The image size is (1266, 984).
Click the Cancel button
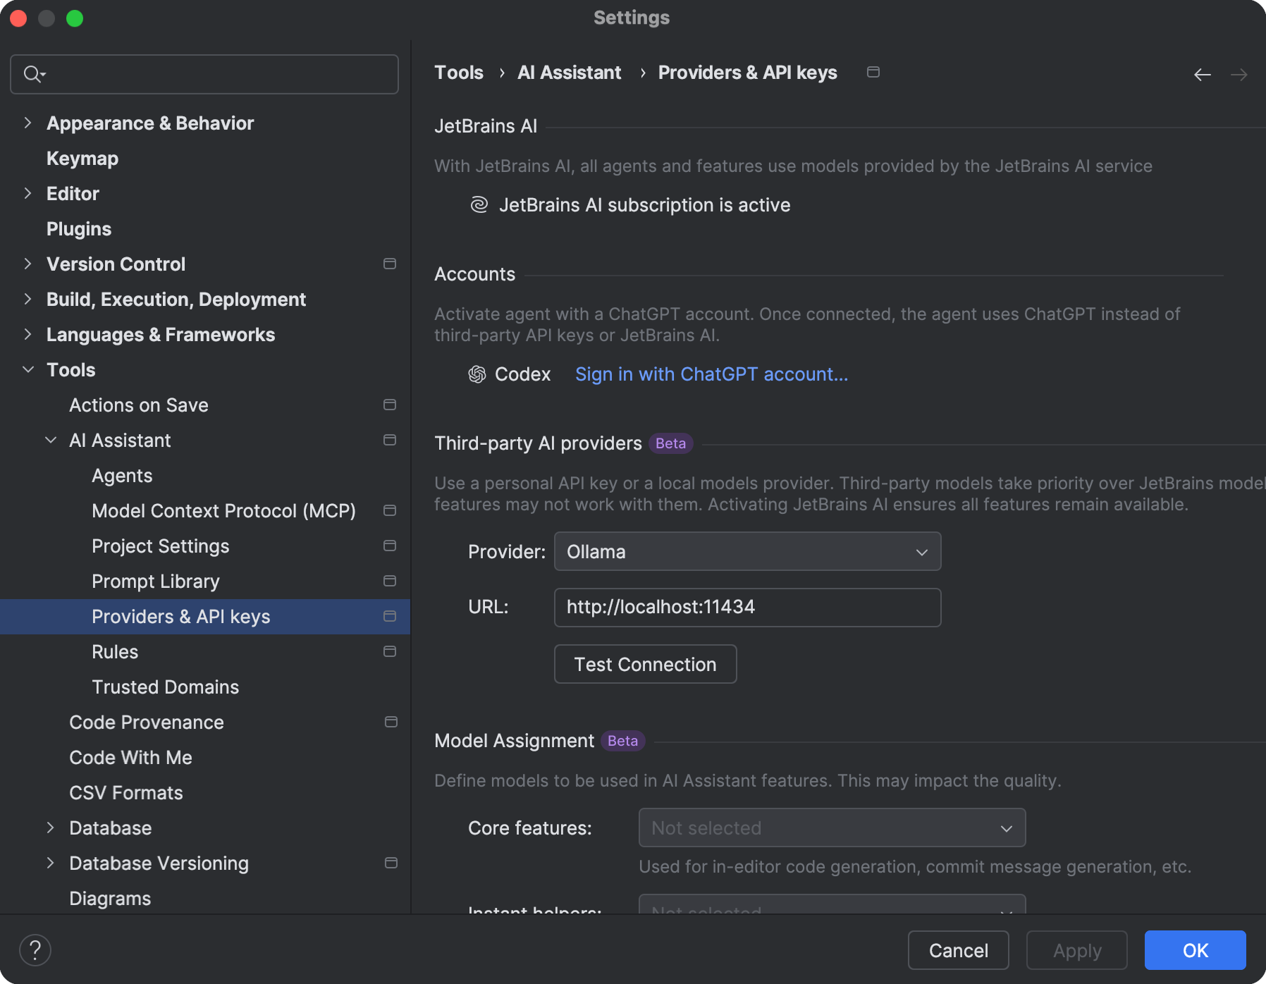[958, 950]
